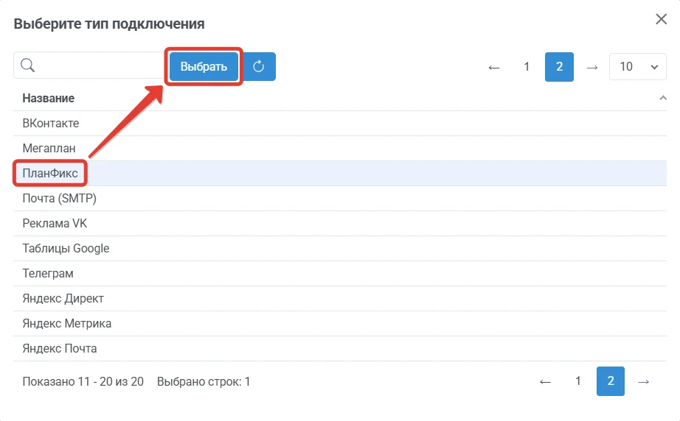Select the Яндекс Почта row
Viewport: 680px width, 421px height.
click(340, 349)
